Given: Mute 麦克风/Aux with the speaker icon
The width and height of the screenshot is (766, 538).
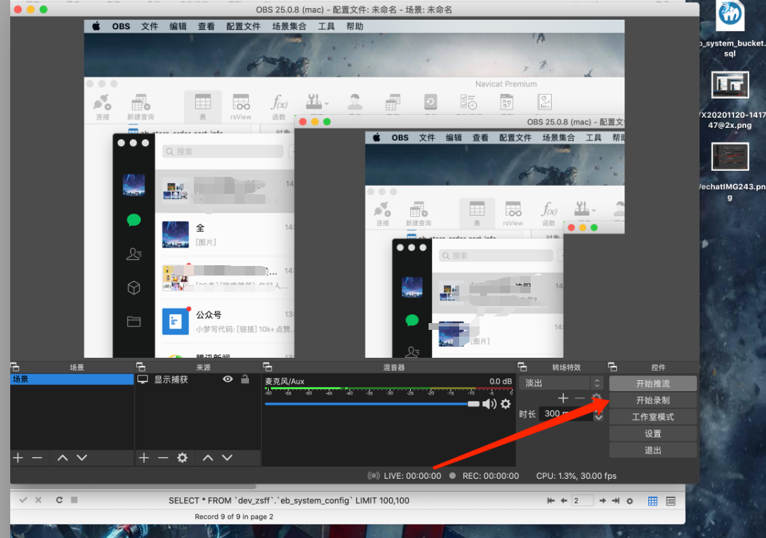Looking at the screenshot, I should 489,403.
